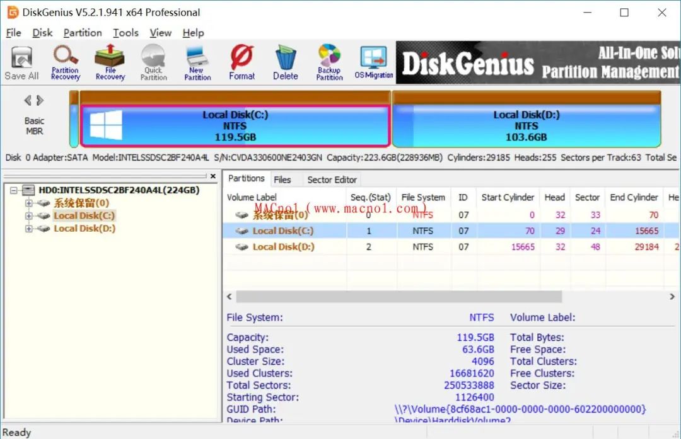Click the Total Sectors value 250533888

pyautogui.click(x=469, y=385)
